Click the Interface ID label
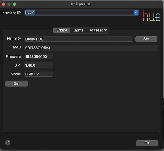This screenshot has height=151, width=164. pos(11,13)
